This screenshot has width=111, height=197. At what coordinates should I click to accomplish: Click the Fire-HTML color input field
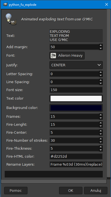(76, 157)
